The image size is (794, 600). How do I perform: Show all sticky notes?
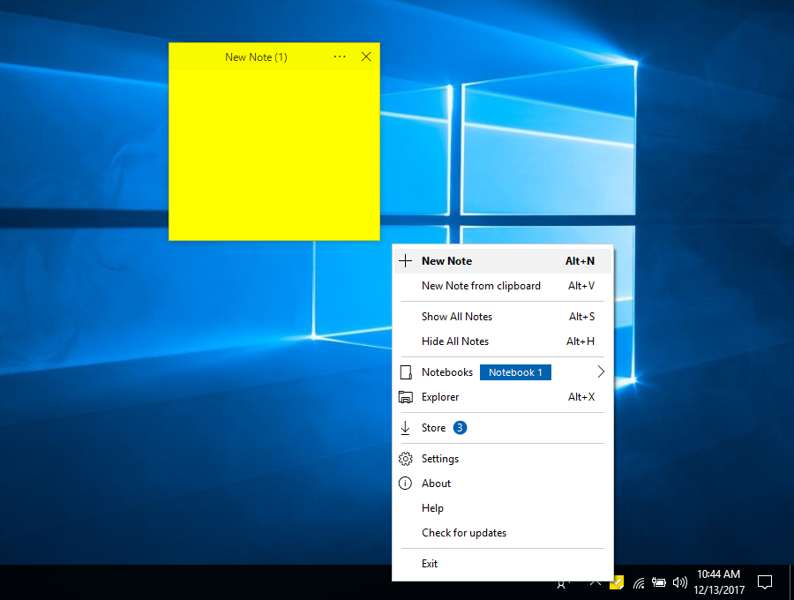point(456,316)
